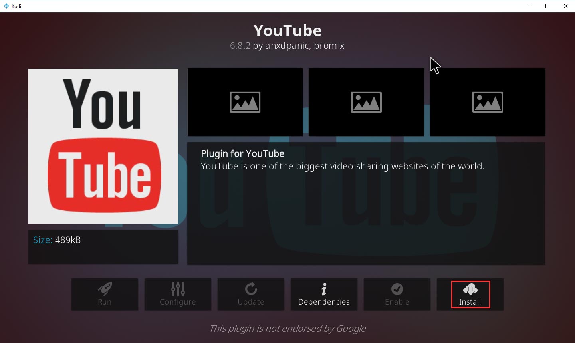This screenshot has height=343, width=575.
Task: Click the Enable checkmark icon
Action: (x=397, y=289)
